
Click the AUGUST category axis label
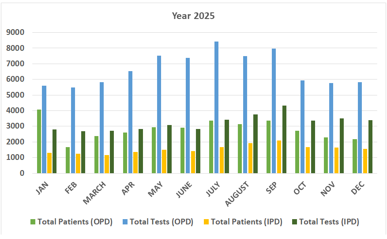point(237,194)
